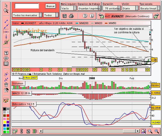Select the vertical line drawing tool

coord(6,37)
